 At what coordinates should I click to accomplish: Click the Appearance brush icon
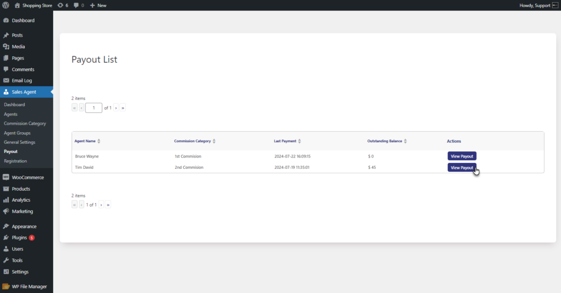pos(6,226)
